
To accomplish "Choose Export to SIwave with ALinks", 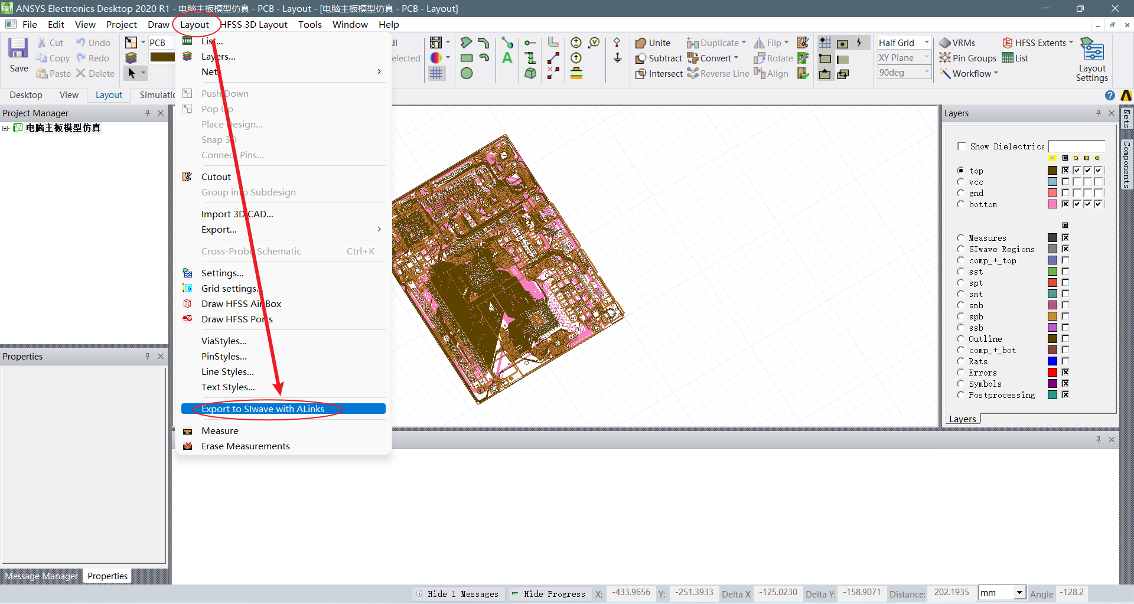I will tap(263, 409).
